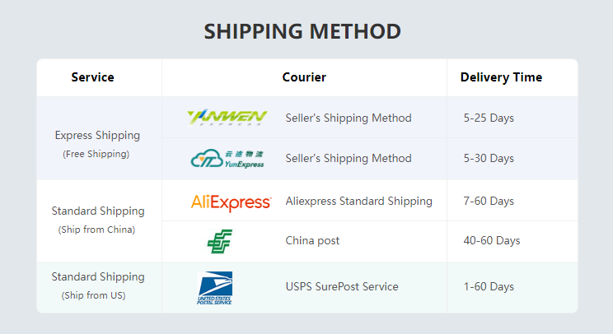This screenshot has width=613, height=334.
Task: Click the China post text
Action: click(312, 241)
